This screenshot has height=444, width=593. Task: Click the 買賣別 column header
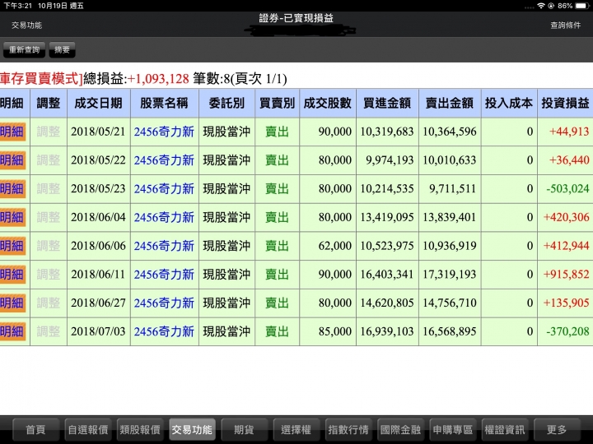[278, 103]
